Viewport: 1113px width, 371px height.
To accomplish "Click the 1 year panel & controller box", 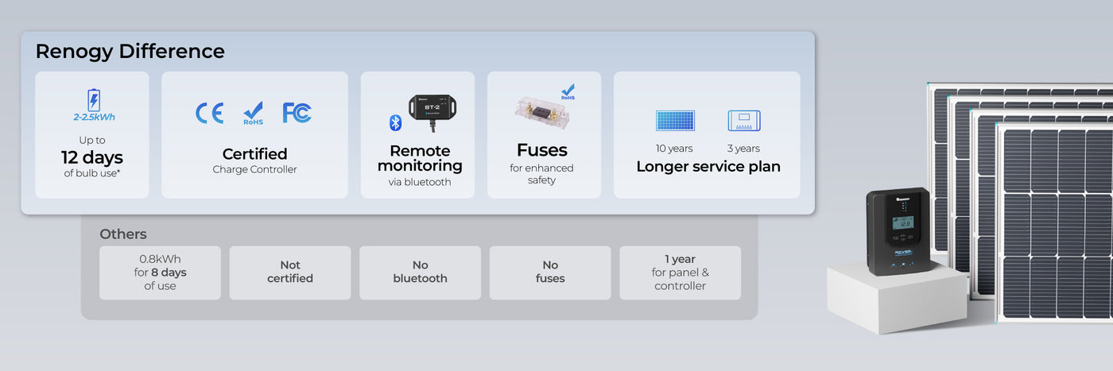I will (x=680, y=272).
